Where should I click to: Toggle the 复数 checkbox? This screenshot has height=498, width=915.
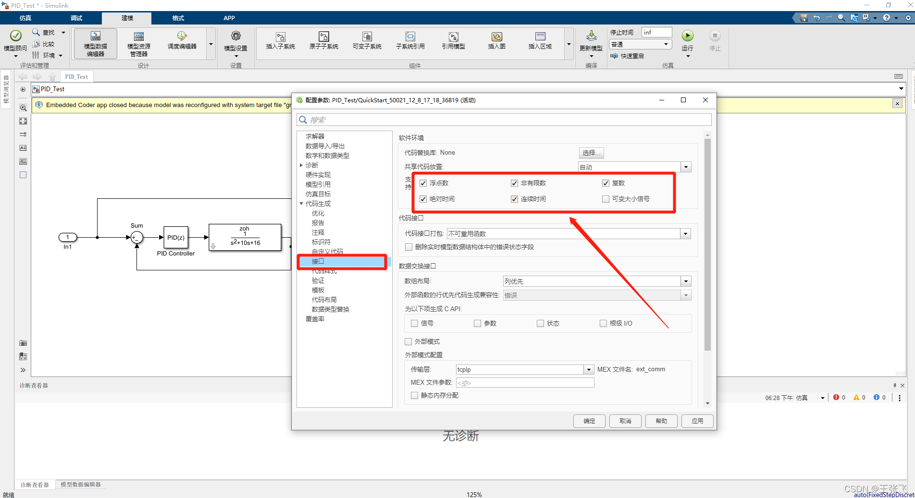tap(606, 183)
